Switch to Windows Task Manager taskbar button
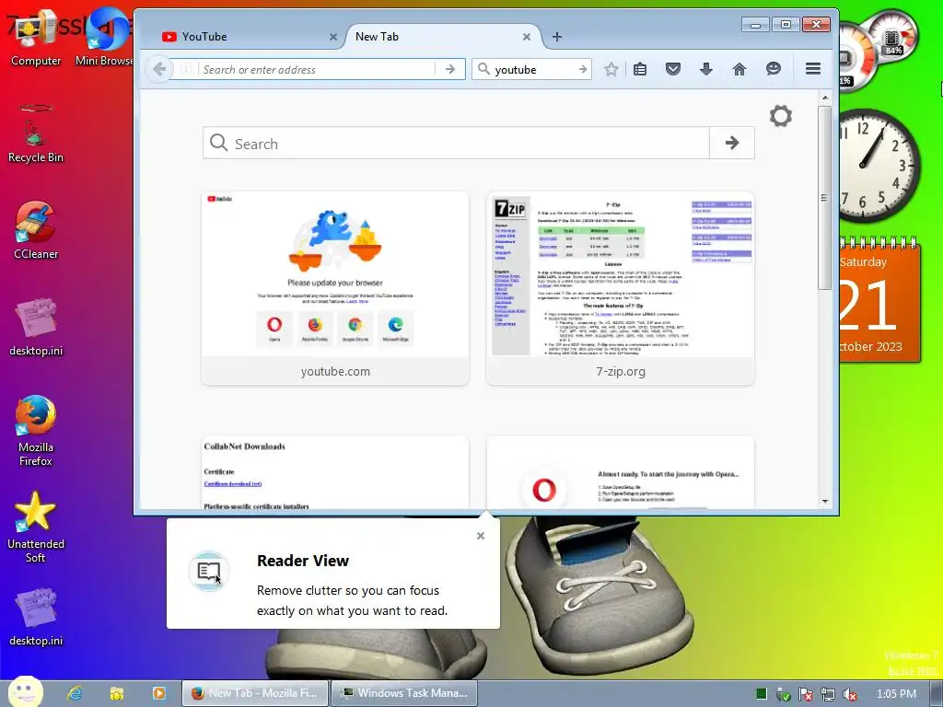The width and height of the screenshot is (943, 707). [404, 693]
